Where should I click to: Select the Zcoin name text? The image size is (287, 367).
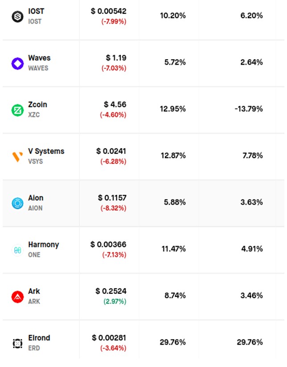[x=37, y=105]
